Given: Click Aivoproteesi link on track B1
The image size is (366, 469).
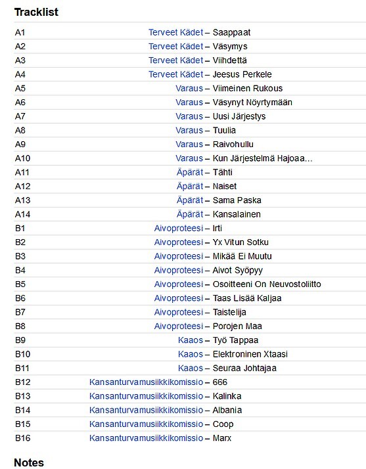Looking at the screenshot, I should [x=179, y=228].
